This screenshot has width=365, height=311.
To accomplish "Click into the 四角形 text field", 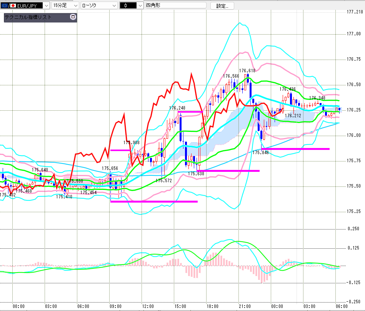I will (175, 6).
